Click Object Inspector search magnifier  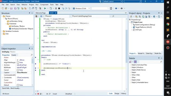[32, 55]
